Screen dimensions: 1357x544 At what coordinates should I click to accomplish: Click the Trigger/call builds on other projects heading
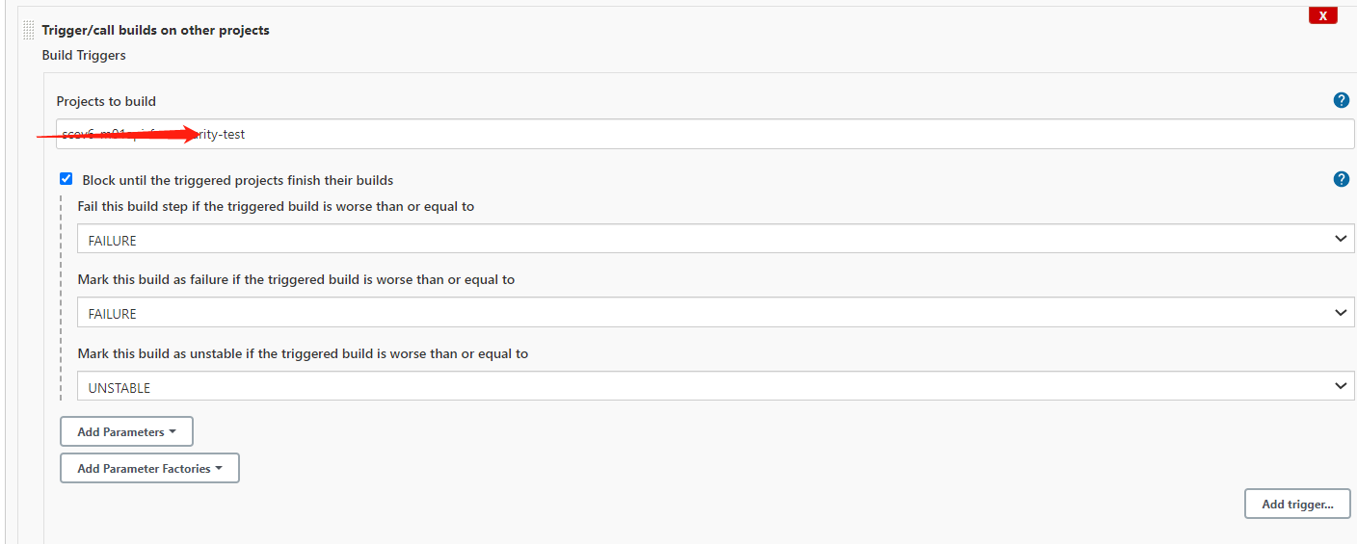pyautogui.click(x=155, y=30)
